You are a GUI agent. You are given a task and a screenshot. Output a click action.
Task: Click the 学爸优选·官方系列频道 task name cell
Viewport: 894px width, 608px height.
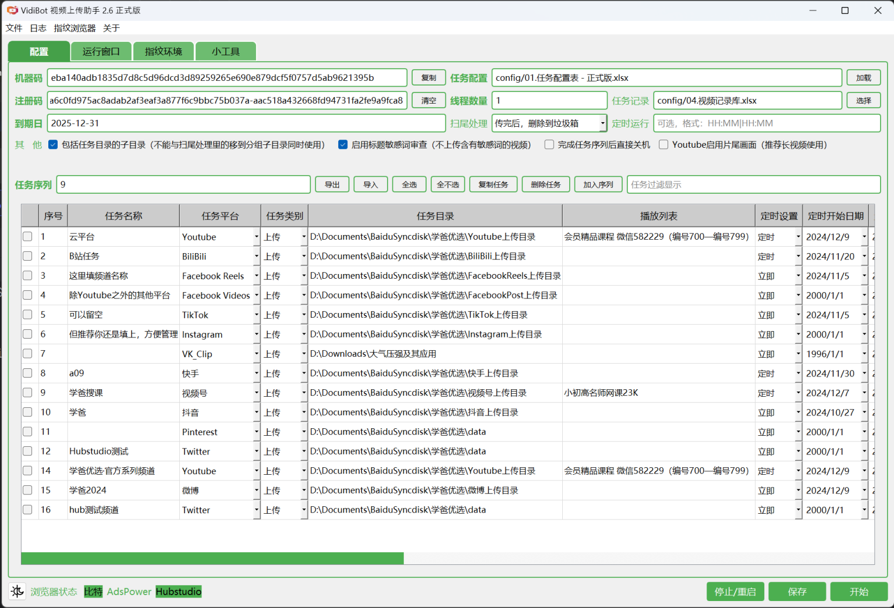[x=123, y=471]
